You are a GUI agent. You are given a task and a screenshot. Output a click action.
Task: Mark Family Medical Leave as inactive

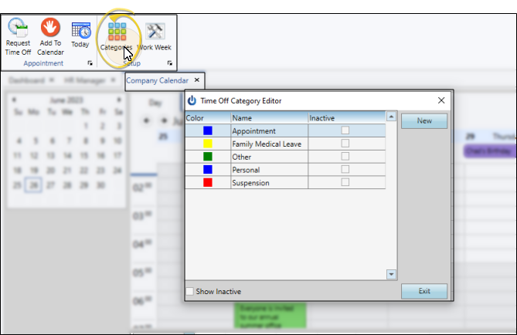345,144
